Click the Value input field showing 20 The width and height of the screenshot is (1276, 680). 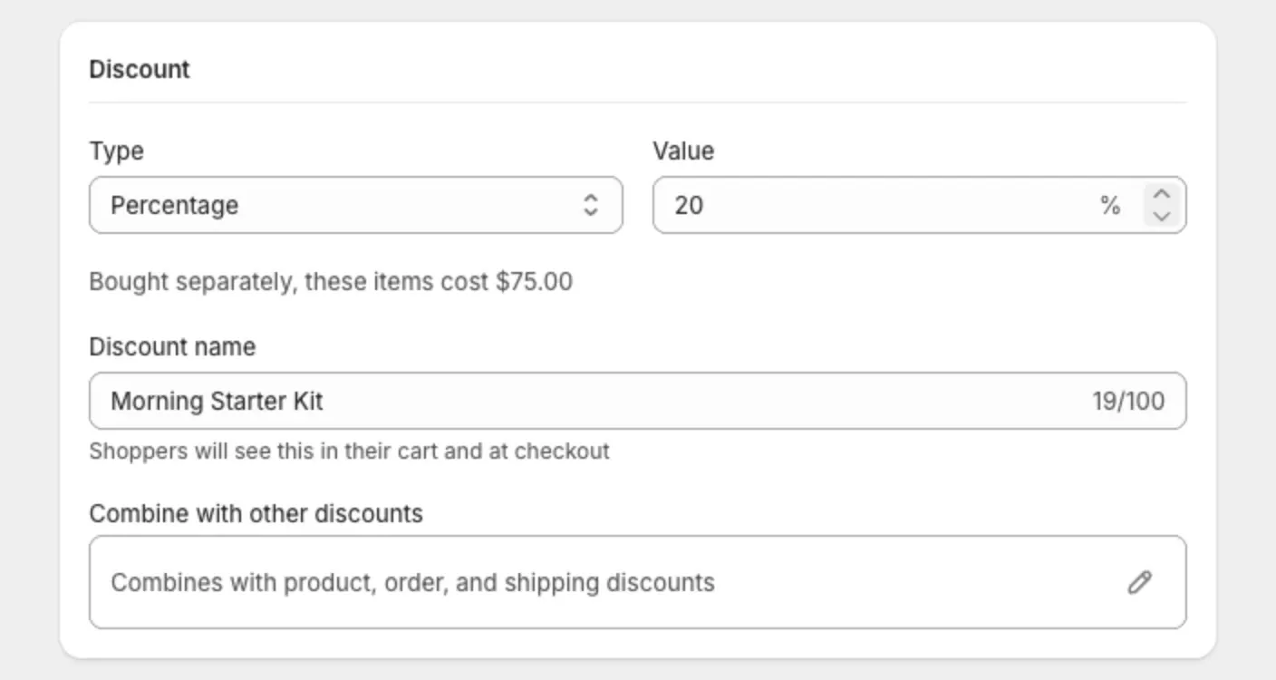(919, 205)
